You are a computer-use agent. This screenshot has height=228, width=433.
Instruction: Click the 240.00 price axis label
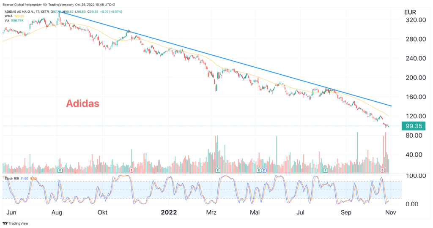416,58
